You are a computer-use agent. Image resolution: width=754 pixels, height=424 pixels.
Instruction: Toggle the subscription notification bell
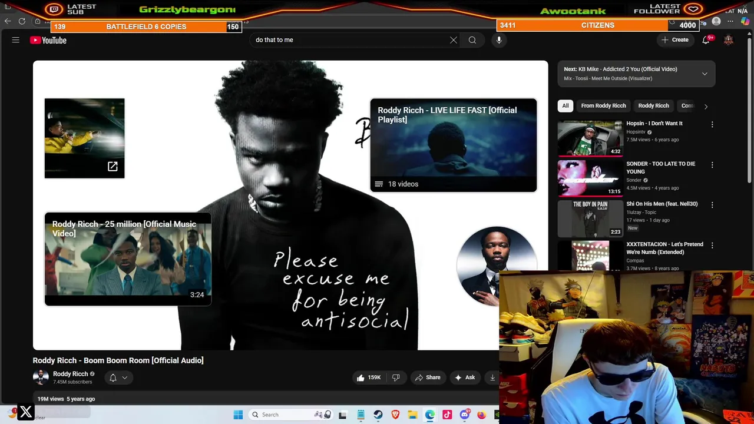tap(113, 378)
